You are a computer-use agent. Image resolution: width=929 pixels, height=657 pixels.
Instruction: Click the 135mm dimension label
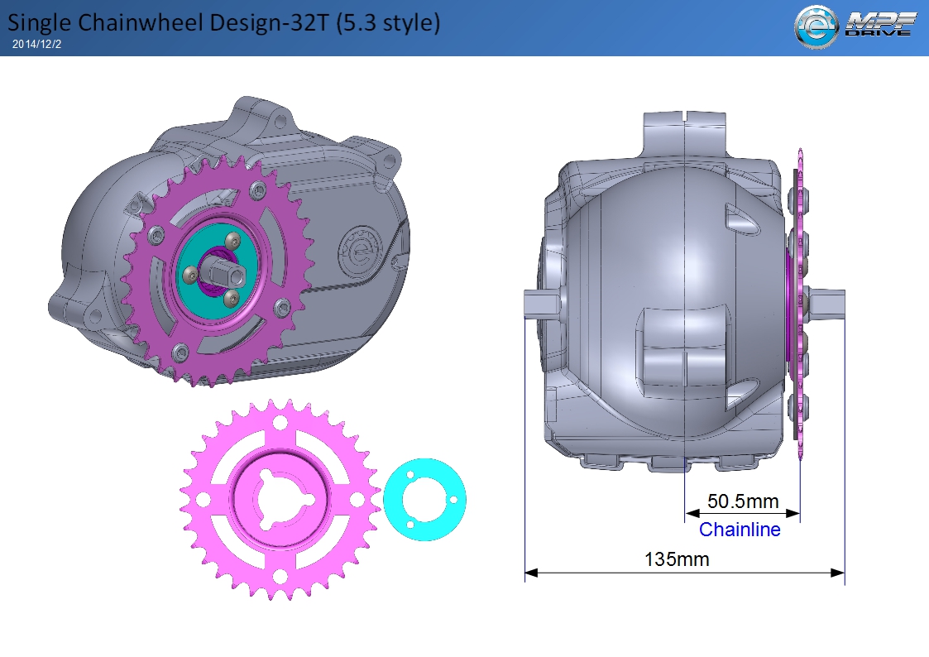click(x=677, y=559)
